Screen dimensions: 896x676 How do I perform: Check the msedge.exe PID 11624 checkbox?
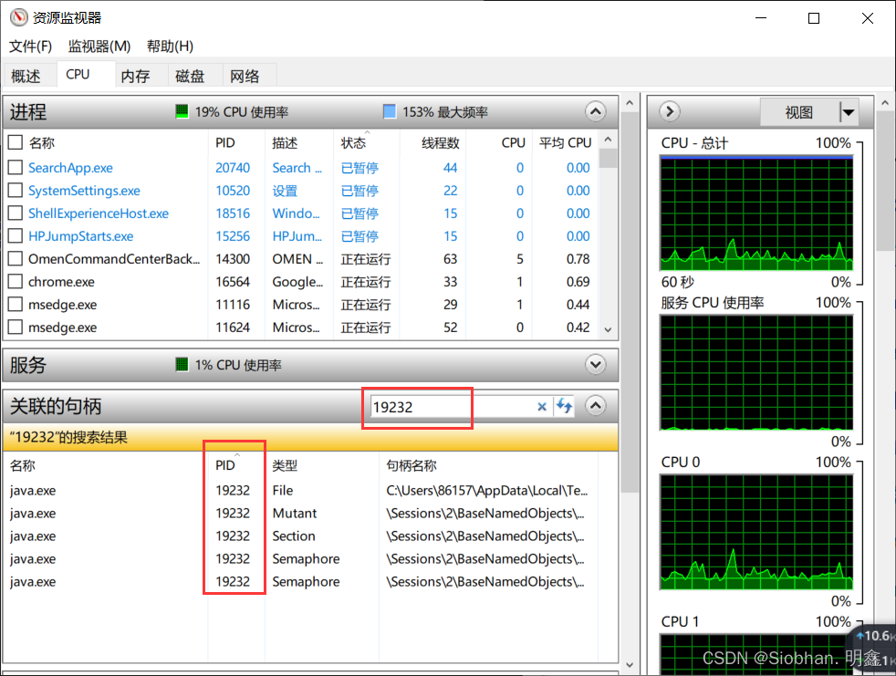tap(16, 328)
